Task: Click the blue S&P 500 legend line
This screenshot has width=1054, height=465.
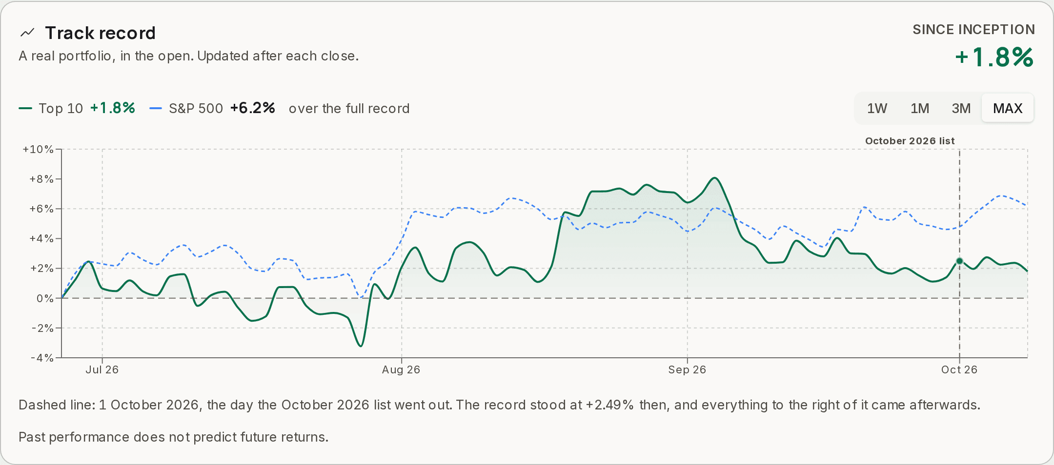Action: tap(156, 108)
